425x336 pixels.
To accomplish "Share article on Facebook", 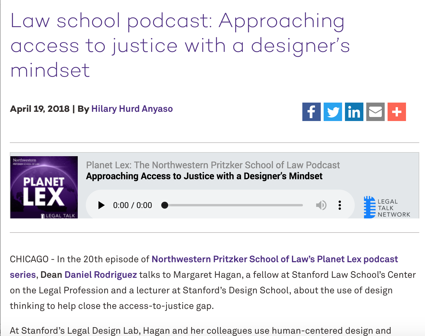I will pyautogui.click(x=311, y=112).
